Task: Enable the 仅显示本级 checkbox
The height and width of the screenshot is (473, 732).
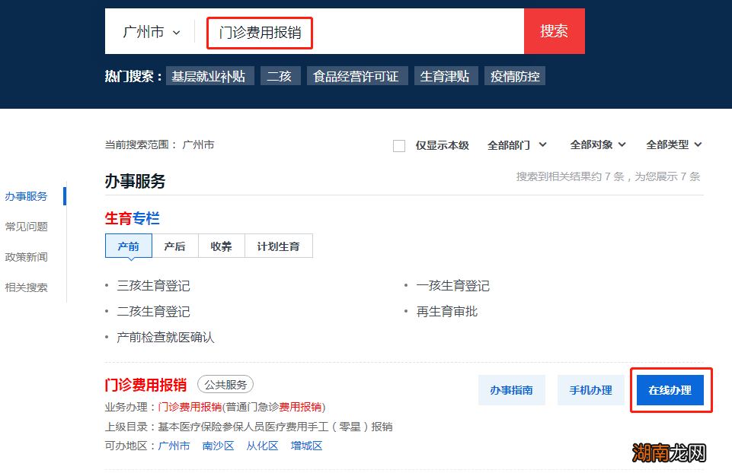Action: 399,145
